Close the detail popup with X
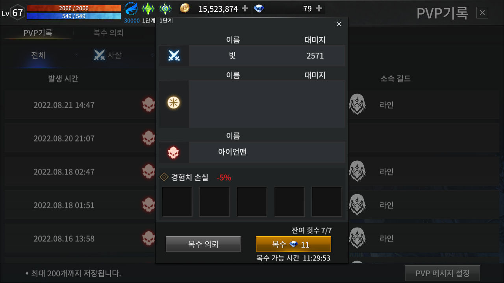This screenshot has height=283, width=504. [x=339, y=24]
